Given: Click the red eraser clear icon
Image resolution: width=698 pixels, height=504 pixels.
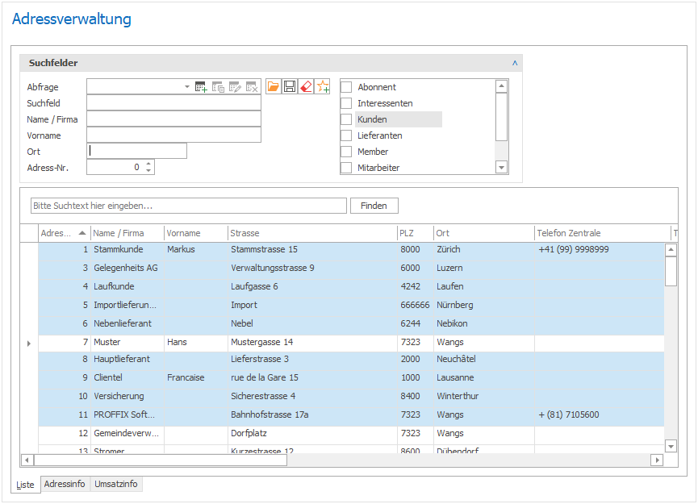Looking at the screenshot, I should pos(307,86).
